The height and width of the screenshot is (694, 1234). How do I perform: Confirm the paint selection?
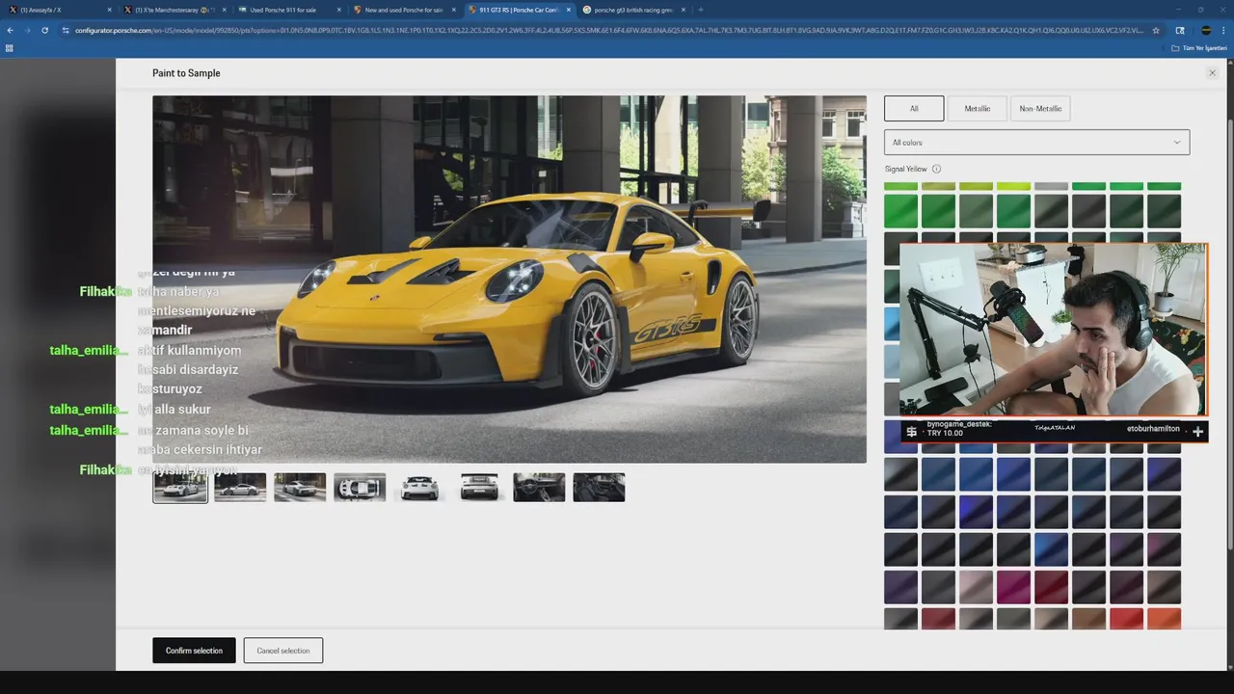coord(194,651)
